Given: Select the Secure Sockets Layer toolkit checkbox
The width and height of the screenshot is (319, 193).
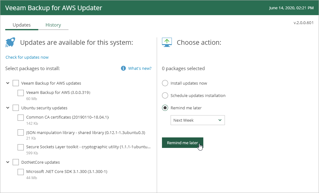Looking at the screenshot, I should pyautogui.click(x=21, y=147).
